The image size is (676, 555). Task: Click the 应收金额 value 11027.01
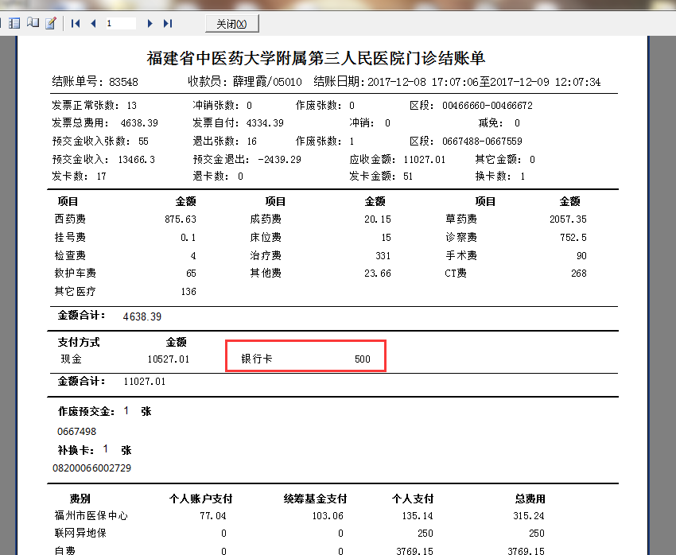pyautogui.click(x=424, y=160)
